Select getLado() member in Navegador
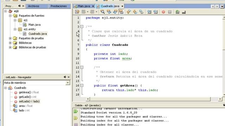This screenshot has width=225, height=126. [x=27, y=97]
